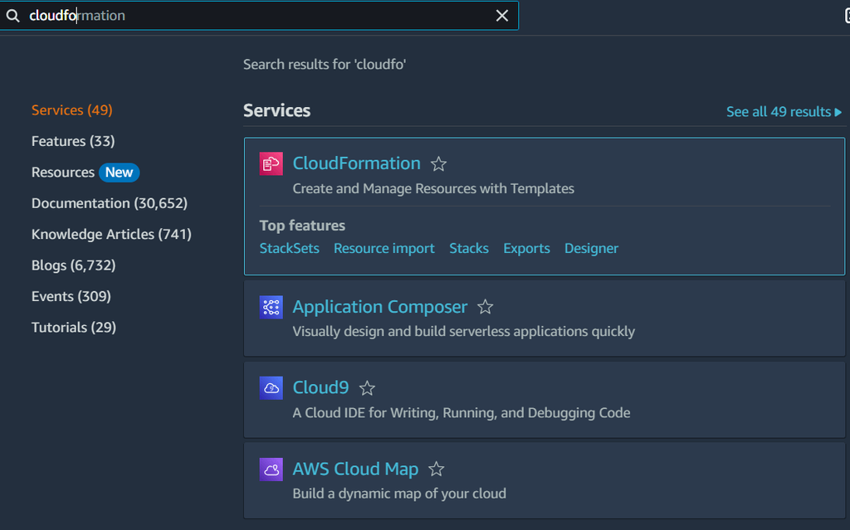Open the CloudFormation service title link

click(357, 163)
